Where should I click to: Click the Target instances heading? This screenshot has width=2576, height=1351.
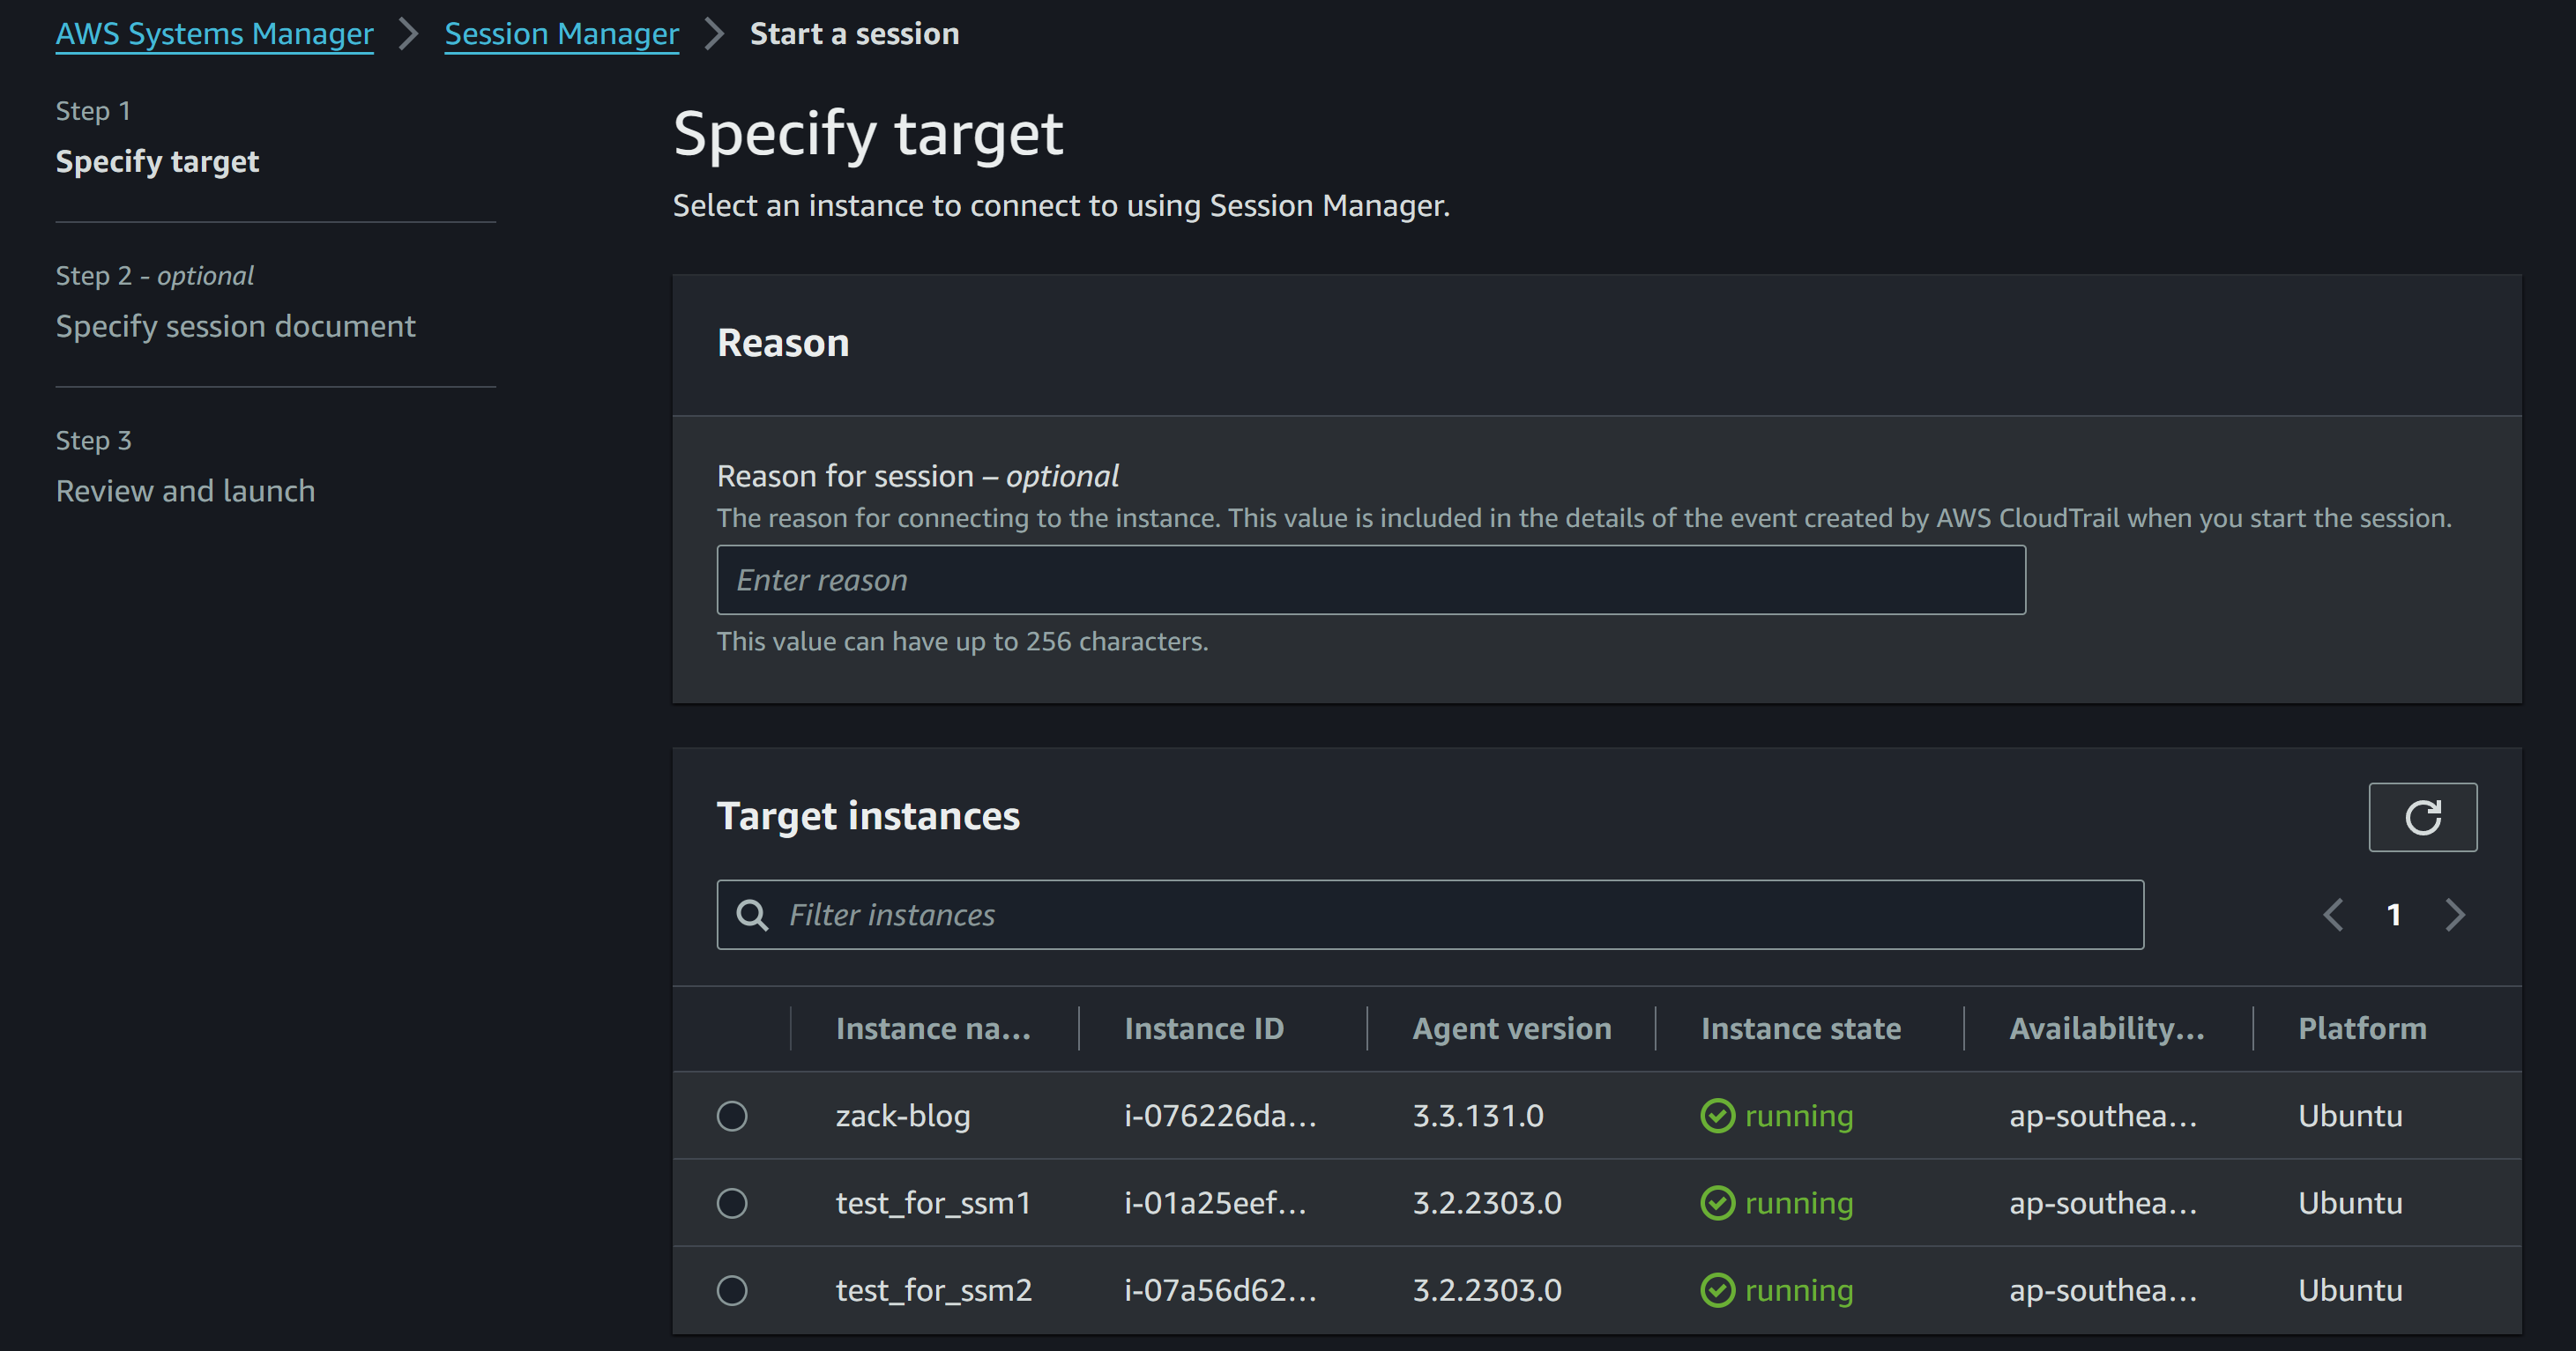point(868,817)
